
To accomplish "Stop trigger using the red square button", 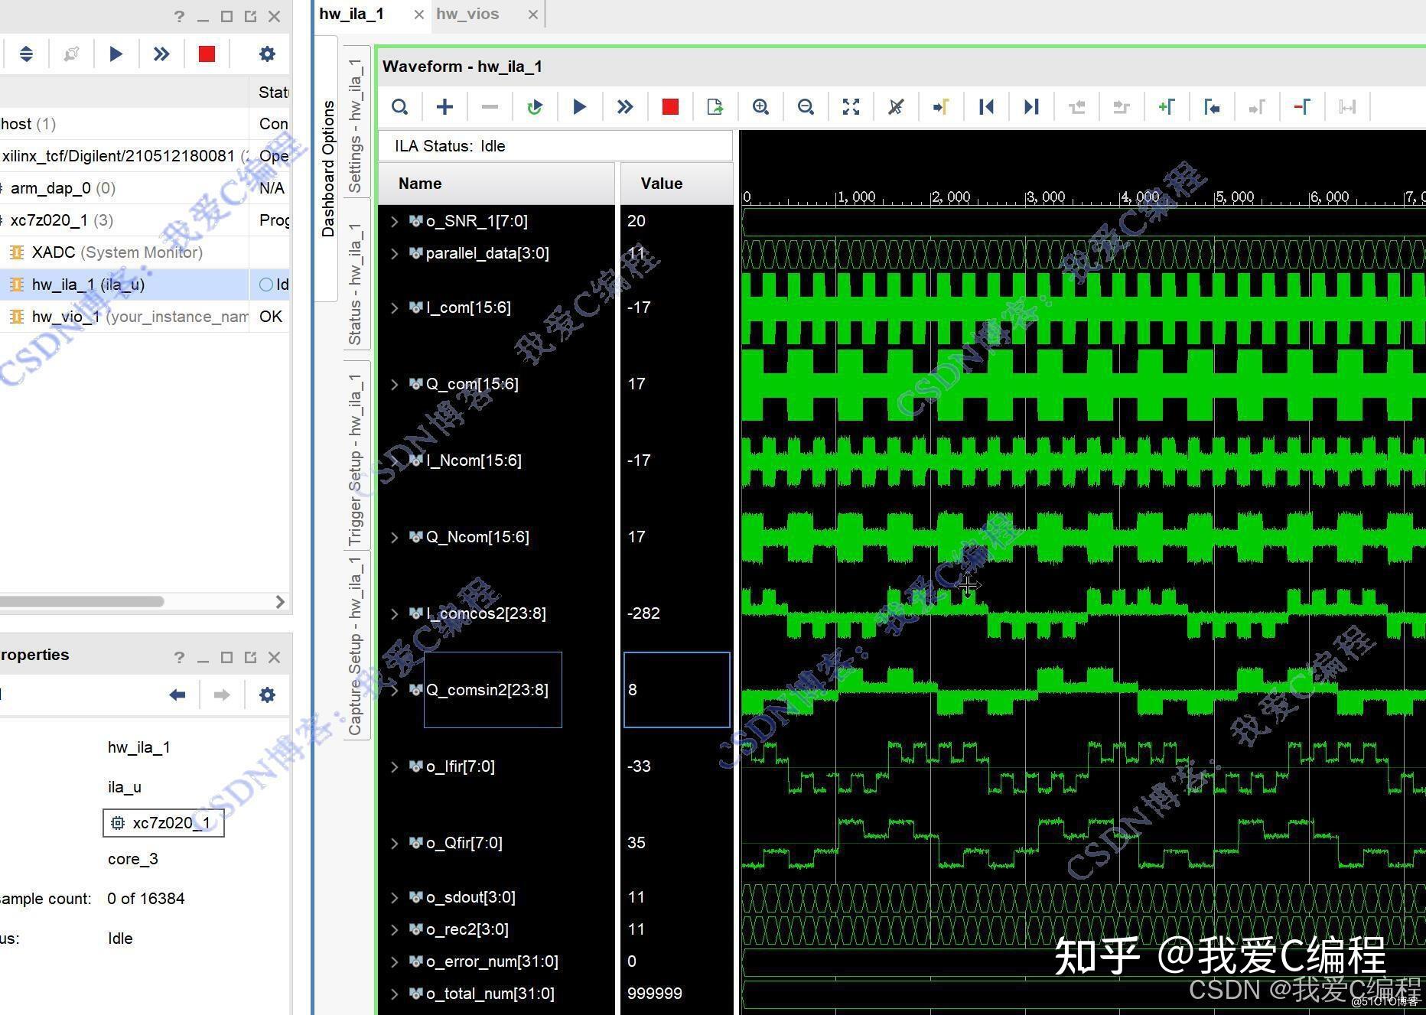I will 670,107.
